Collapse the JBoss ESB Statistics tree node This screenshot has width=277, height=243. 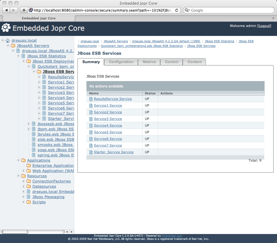coord(19,56)
